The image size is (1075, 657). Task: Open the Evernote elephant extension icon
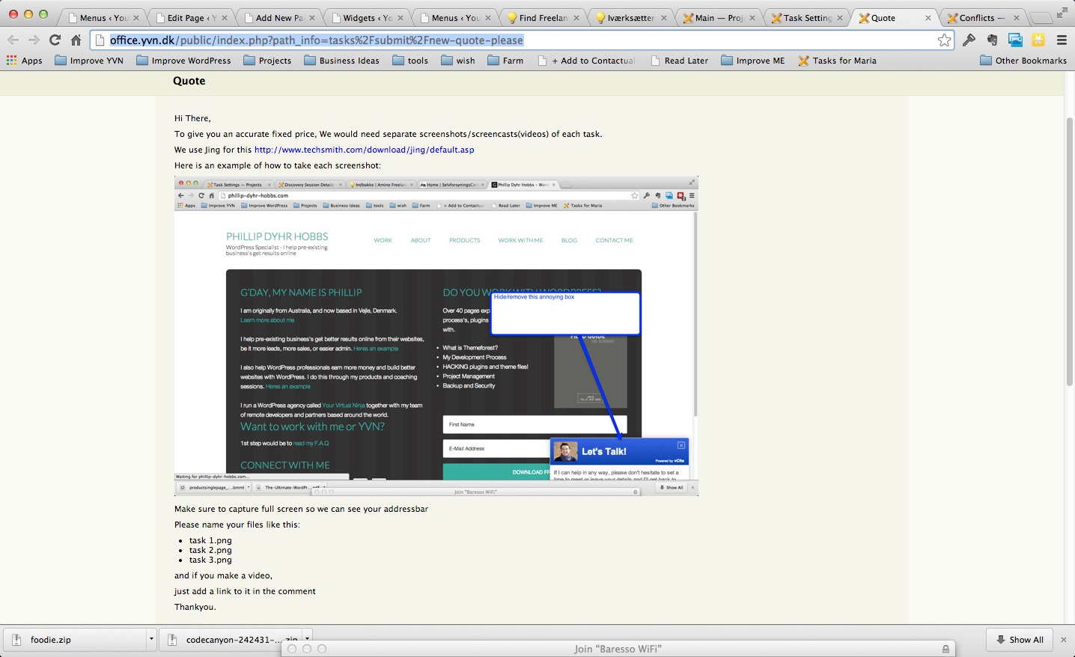(993, 40)
